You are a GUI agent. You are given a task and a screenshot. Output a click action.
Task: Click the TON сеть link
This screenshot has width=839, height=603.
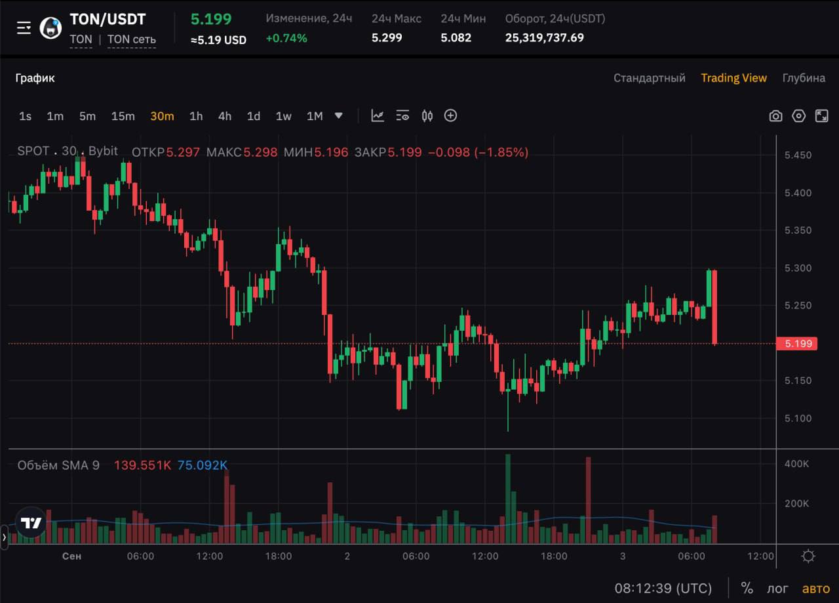131,39
